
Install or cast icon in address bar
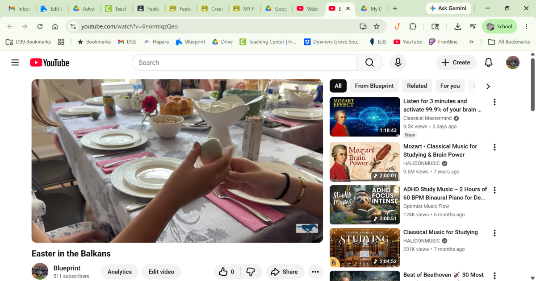pos(363,26)
